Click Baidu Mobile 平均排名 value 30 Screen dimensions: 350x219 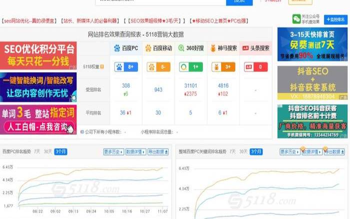[158, 113]
